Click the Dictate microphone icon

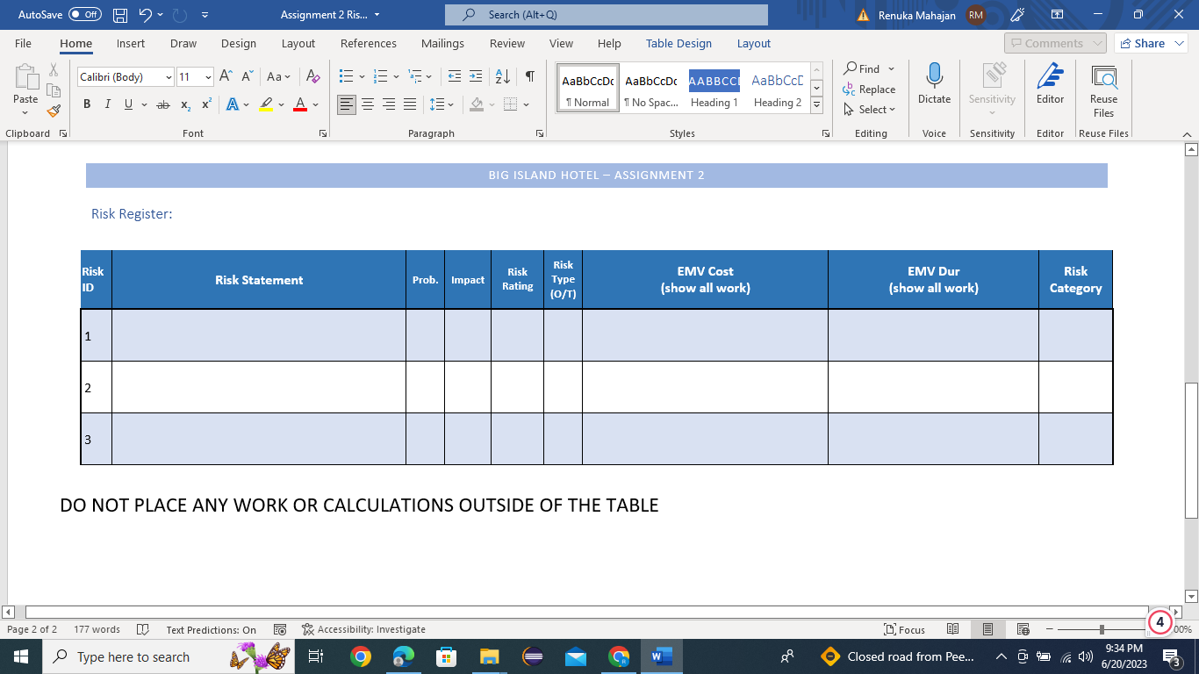(934, 75)
